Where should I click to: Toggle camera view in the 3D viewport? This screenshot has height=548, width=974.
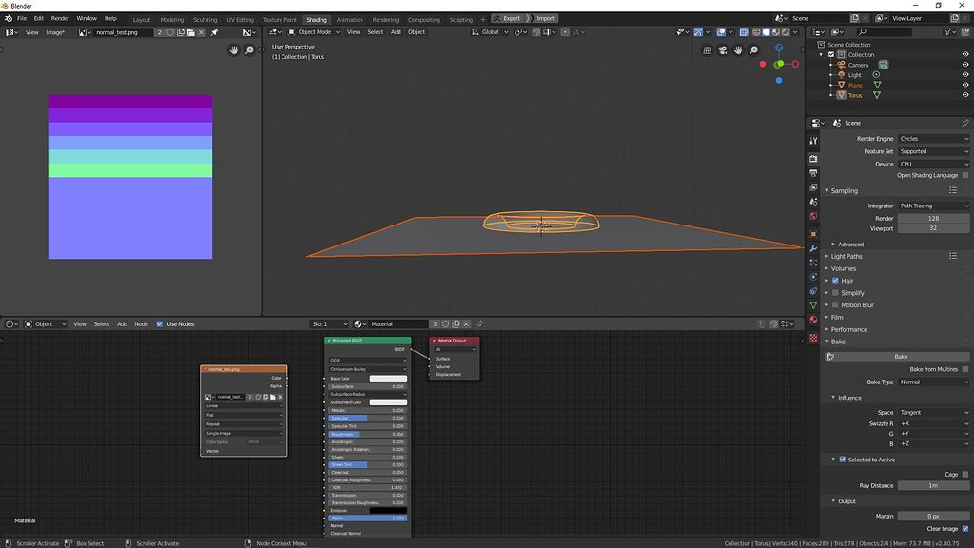point(723,50)
